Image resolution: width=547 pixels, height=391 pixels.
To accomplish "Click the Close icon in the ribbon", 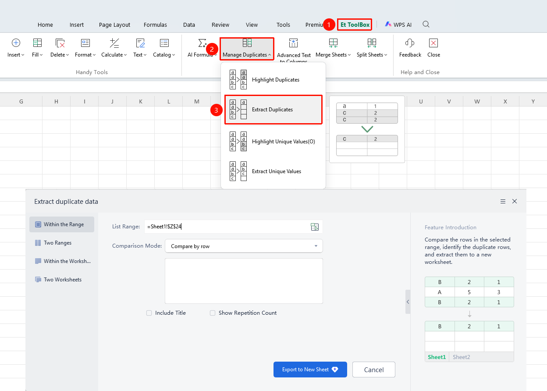I will pos(433,43).
